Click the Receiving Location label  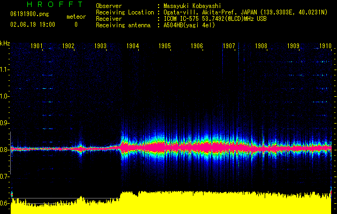pos(125,12)
